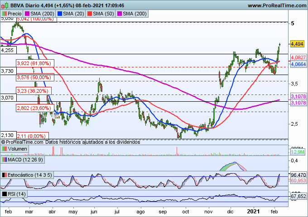
Task: Click the Estocástico panel indicator icon
Action: [x=4, y=175]
